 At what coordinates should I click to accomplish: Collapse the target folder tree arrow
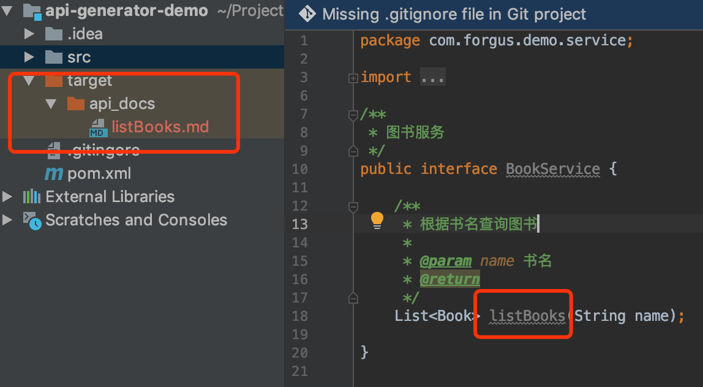[29, 81]
